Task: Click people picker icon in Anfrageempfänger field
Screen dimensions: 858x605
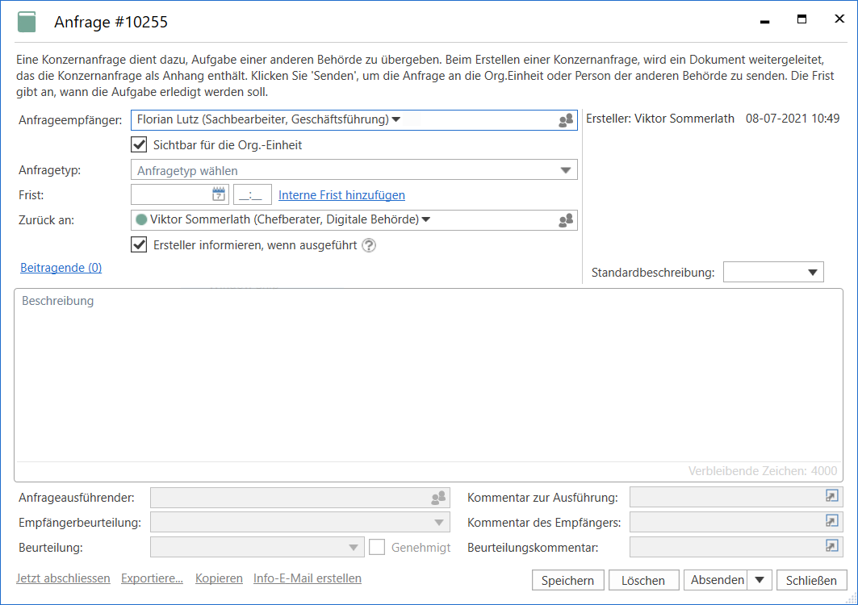Action: (566, 120)
